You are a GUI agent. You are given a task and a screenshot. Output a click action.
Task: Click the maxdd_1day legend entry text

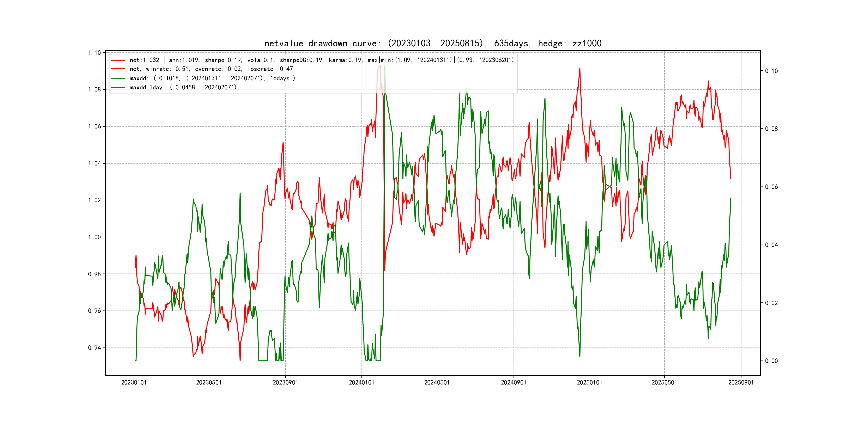click(183, 88)
